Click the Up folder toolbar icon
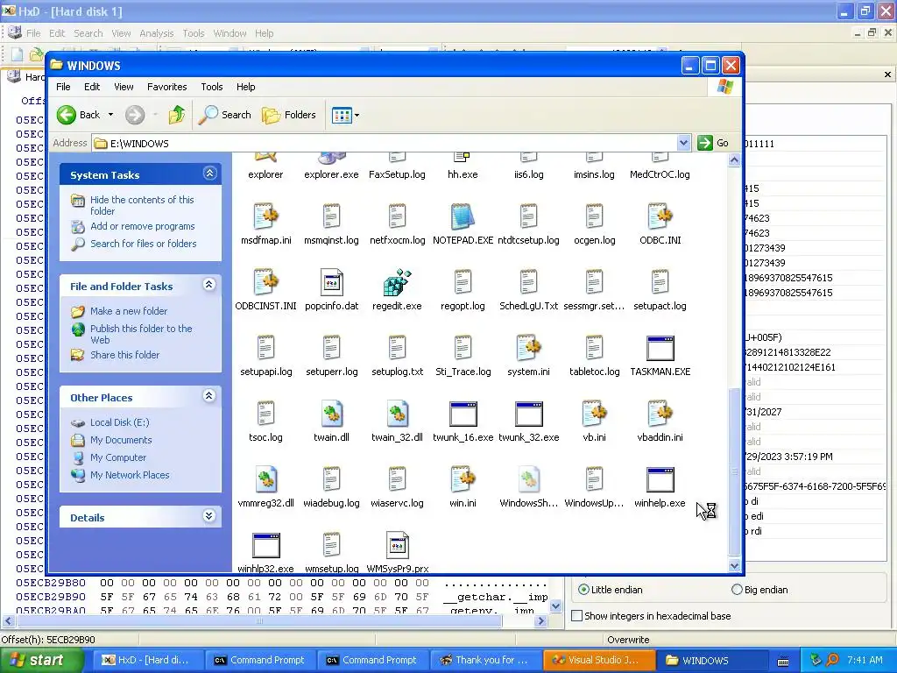The width and height of the screenshot is (897, 673). point(177,115)
